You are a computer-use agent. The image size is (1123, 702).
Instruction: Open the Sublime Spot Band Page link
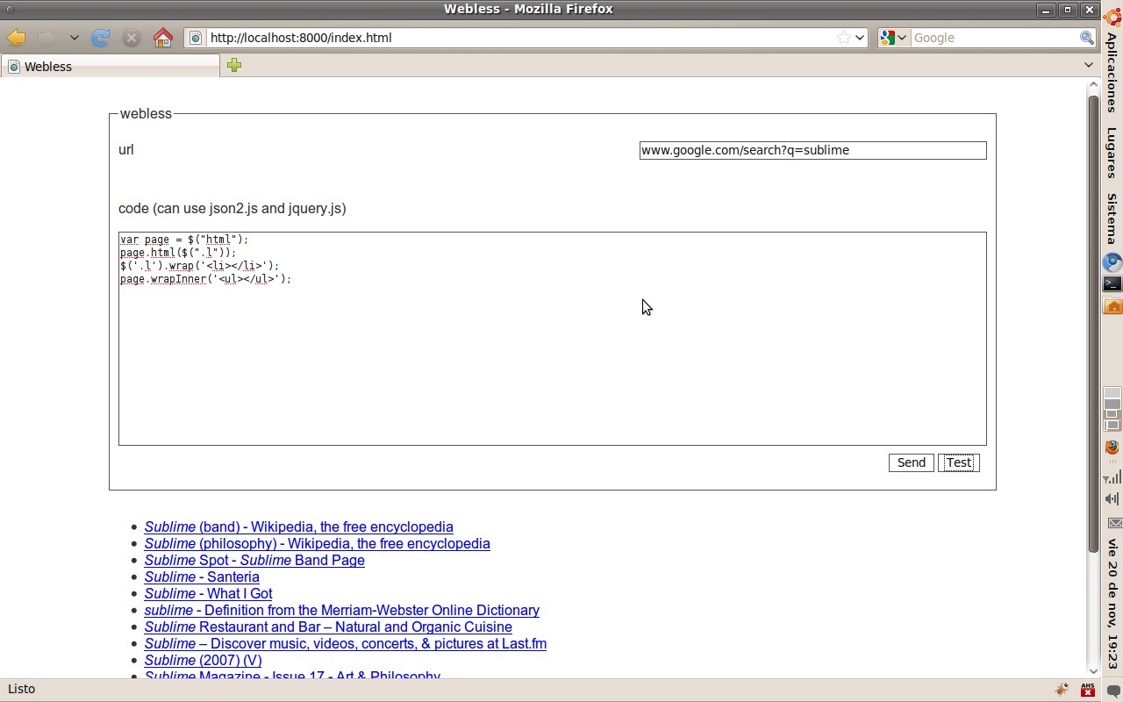254,560
